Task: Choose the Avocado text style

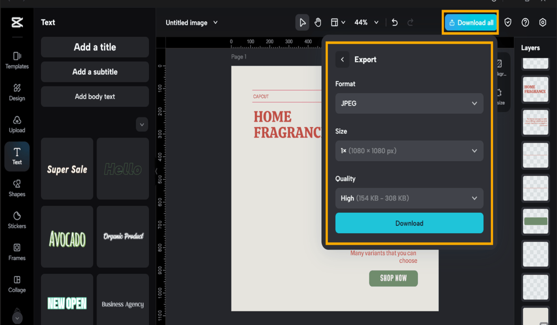Action: (x=67, y=237)
